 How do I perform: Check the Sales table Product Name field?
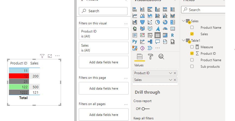pos(192,27)
